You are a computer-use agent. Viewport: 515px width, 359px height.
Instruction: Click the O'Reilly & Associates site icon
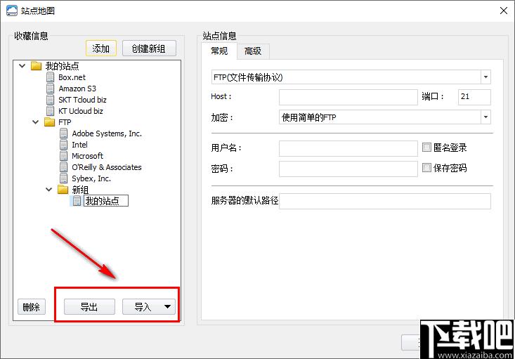63,167
